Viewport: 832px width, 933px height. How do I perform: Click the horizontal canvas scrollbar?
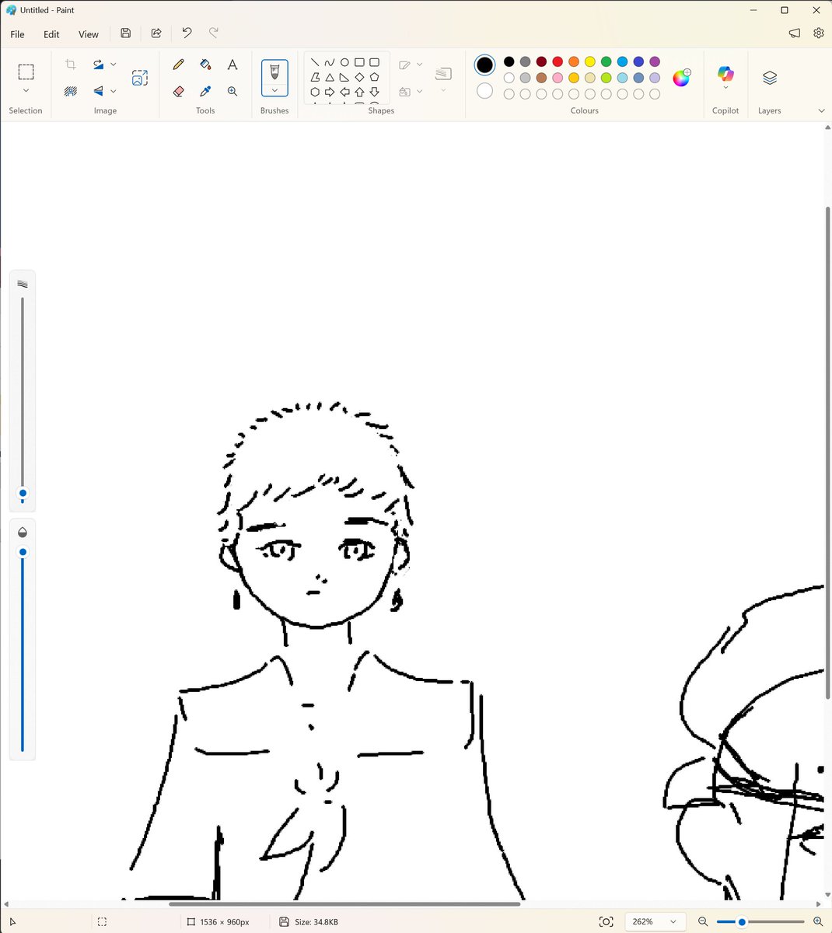(x=344, y=904)
